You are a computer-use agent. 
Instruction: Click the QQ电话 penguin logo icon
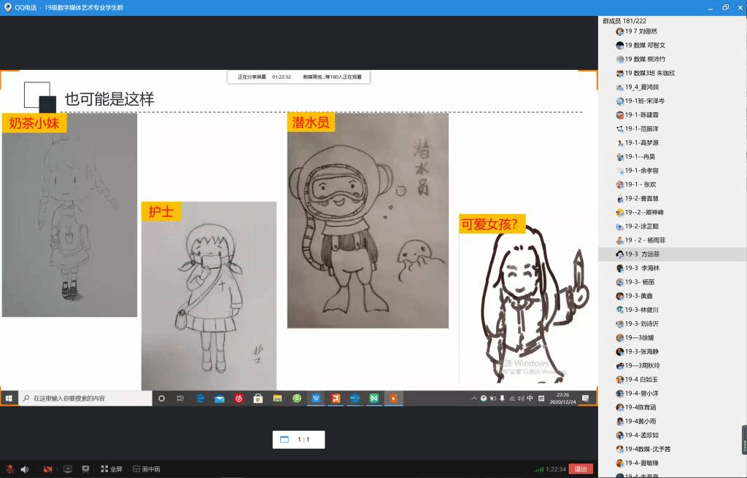coord(7,7)
